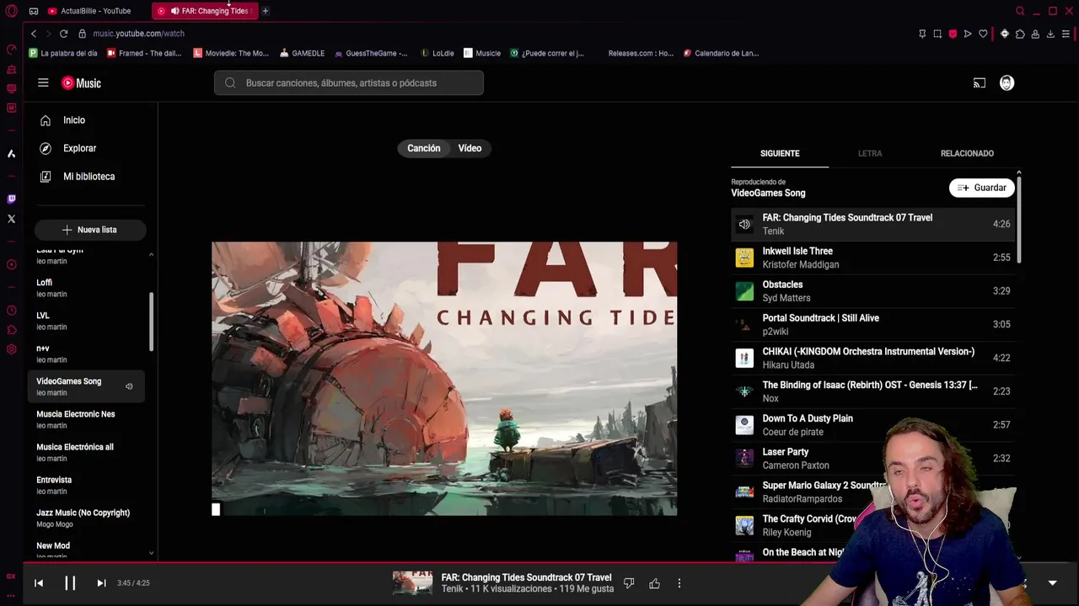Click the FAR Changing Tides album artwork
The width and height of the screenshot is (1079, 606).
(x=444, y=378)
